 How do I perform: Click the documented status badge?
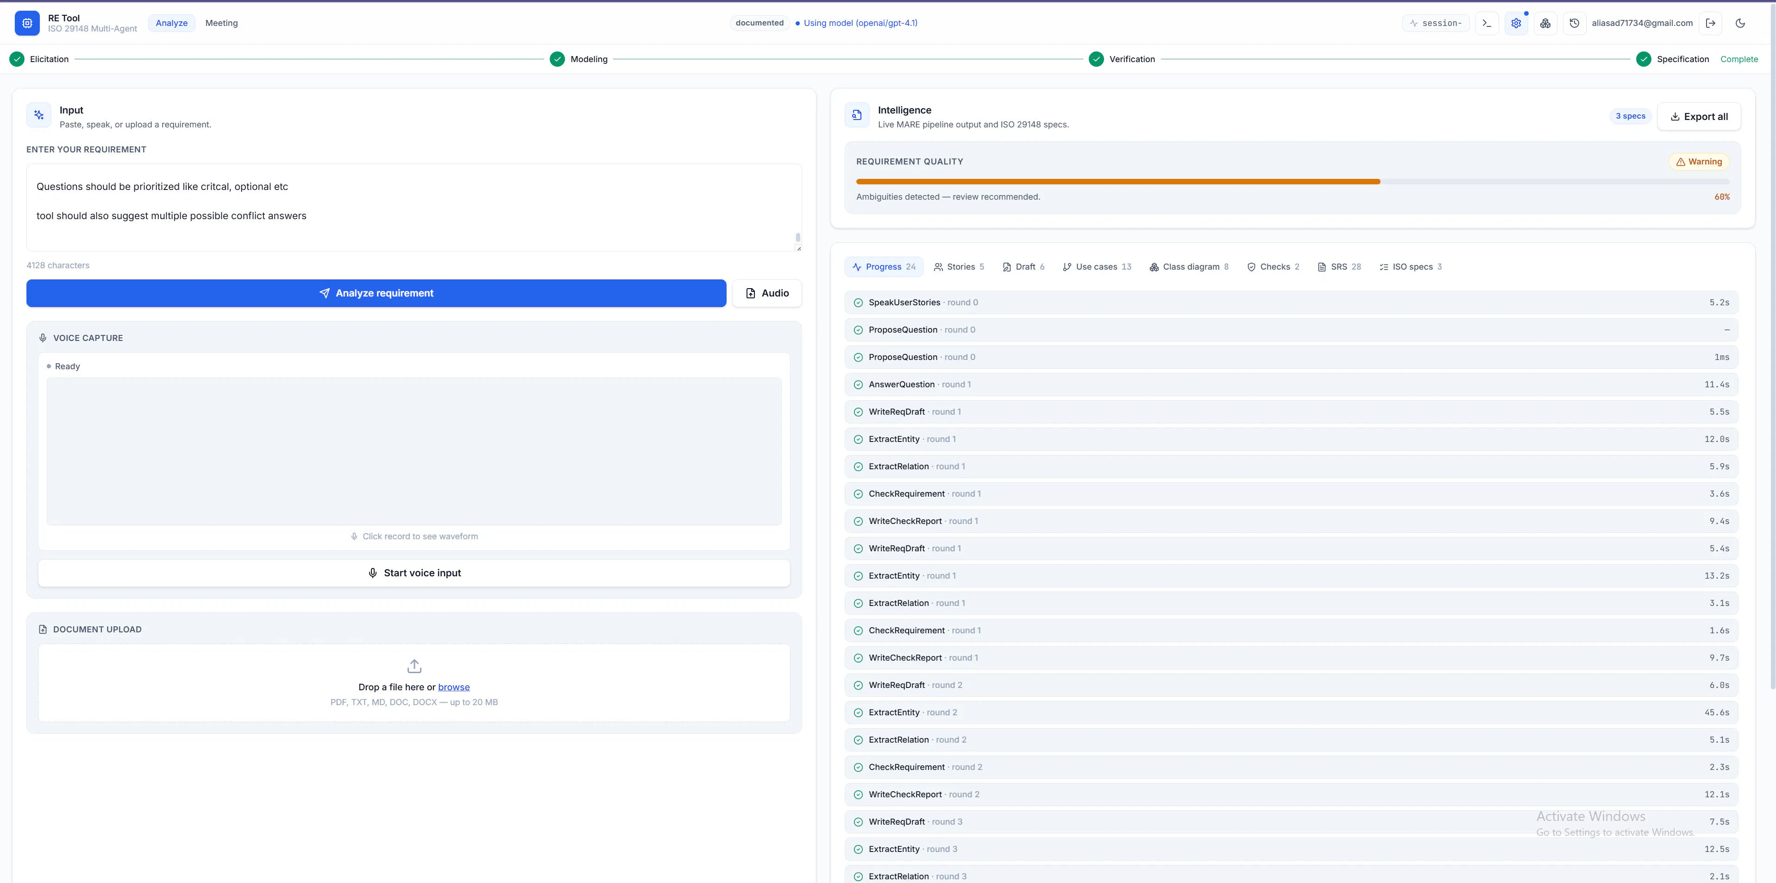point(759,23)
